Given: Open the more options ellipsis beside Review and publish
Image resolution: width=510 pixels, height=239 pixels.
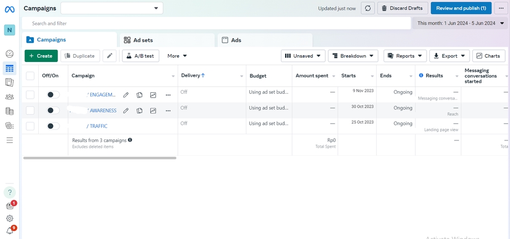Looking at the screenshot, I should pyautogui.click(x=501, y=8).
